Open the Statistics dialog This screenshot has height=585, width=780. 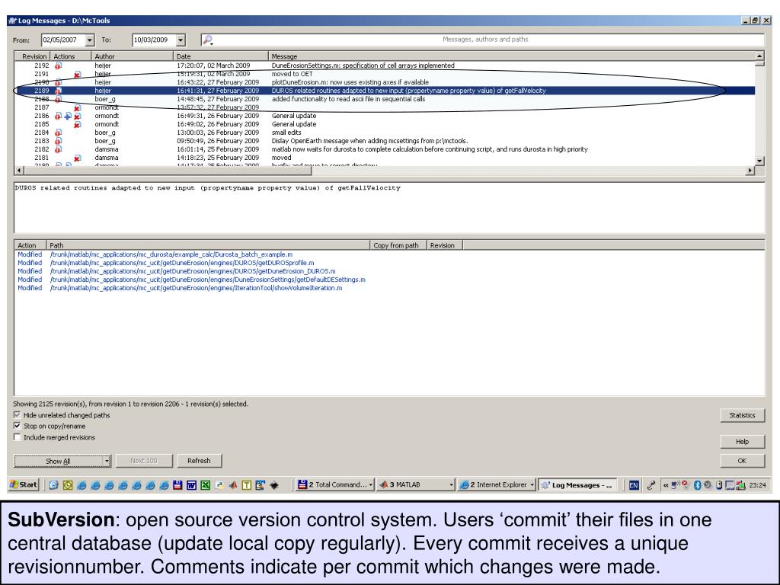coord(742,415)
